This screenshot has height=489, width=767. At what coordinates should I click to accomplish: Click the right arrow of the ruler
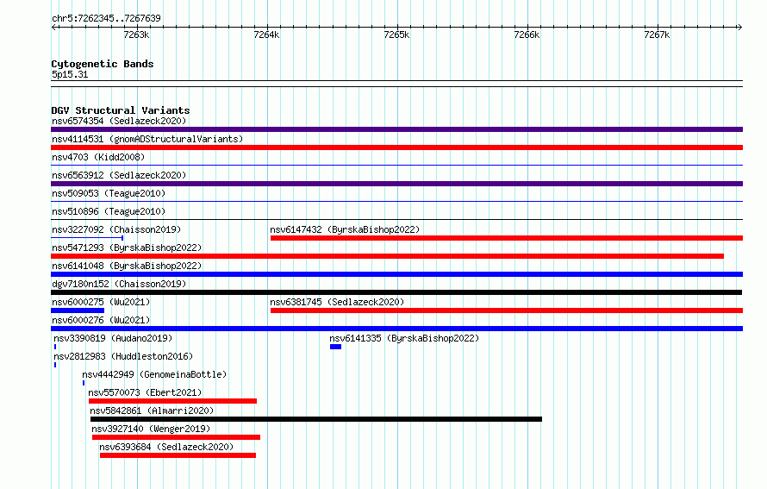tap(740, 28)
